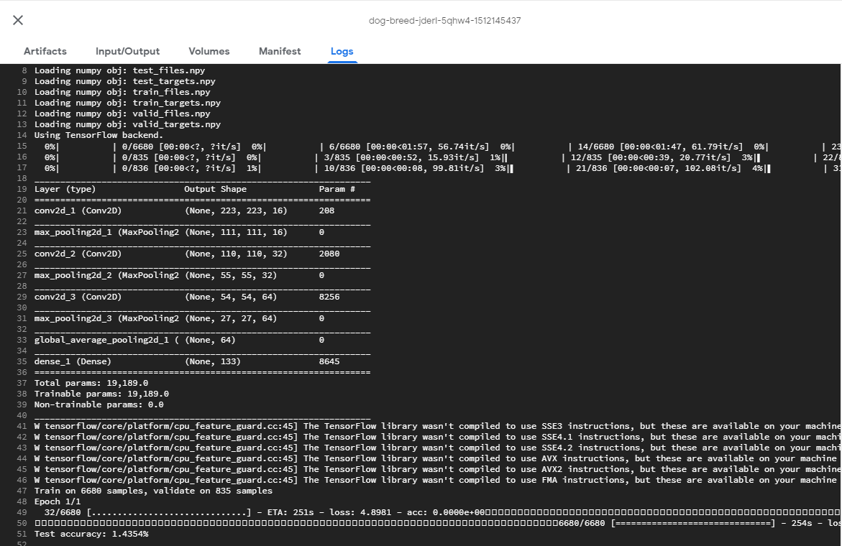Click the 'Test accuracy: 1.4354%' log line
842x546 pixels.
pos(91,534)
